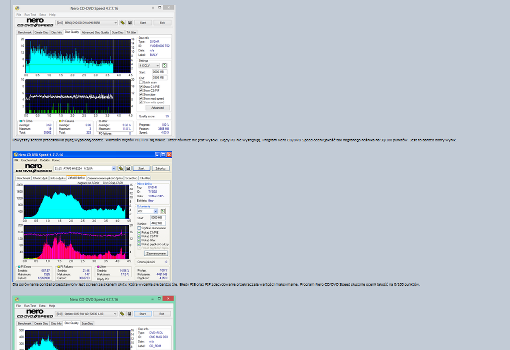Toggle Show jitter checkbox

[141, 94]
